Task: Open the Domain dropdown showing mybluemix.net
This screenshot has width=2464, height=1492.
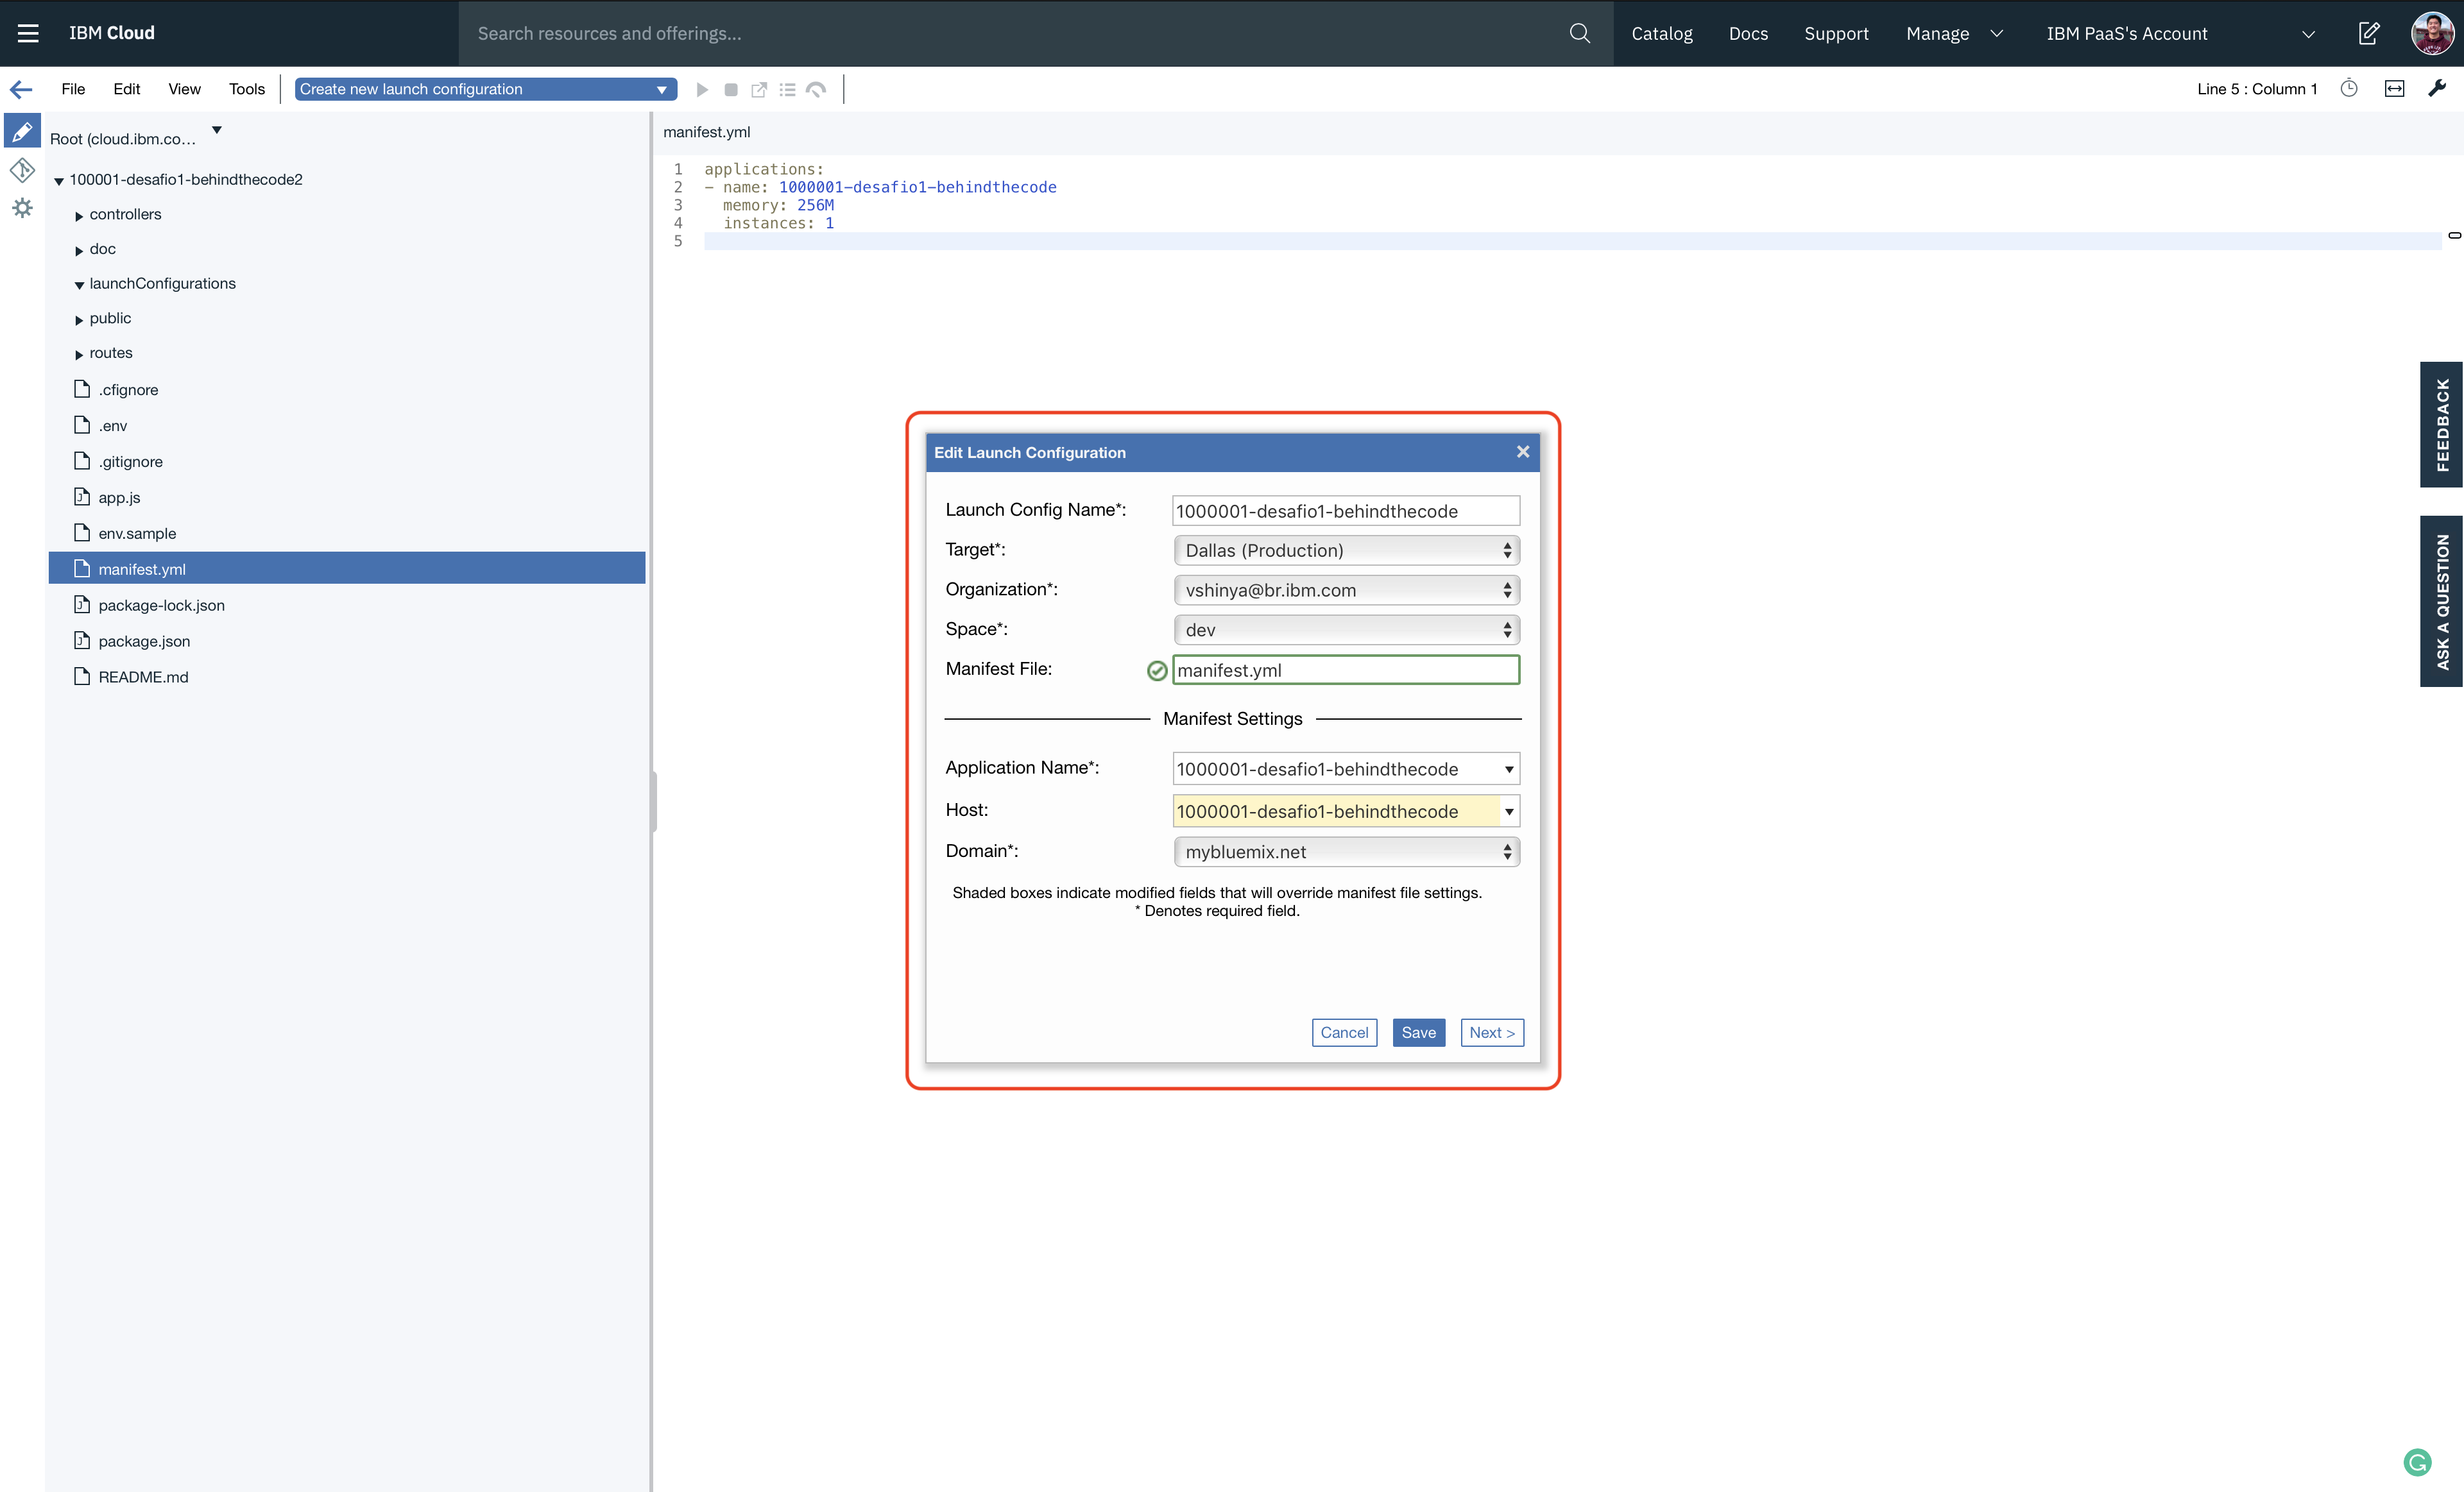Action: point(1346,851)
